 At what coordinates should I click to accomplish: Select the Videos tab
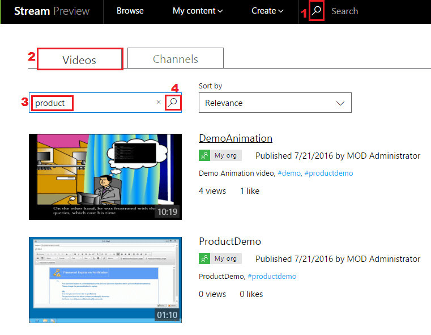[x=79, y=60]
